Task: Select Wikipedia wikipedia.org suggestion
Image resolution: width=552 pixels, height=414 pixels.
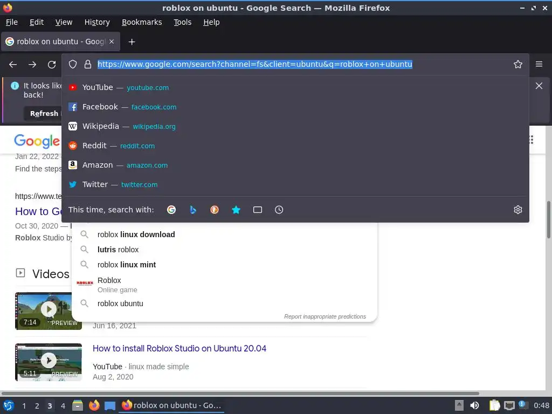Action: [295, 126]
